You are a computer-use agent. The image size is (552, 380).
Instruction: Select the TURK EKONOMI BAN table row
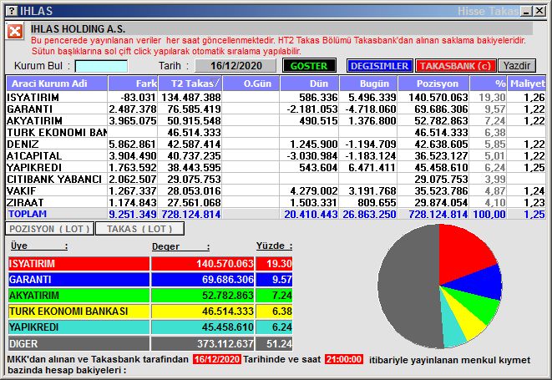[x=276, y=132]
